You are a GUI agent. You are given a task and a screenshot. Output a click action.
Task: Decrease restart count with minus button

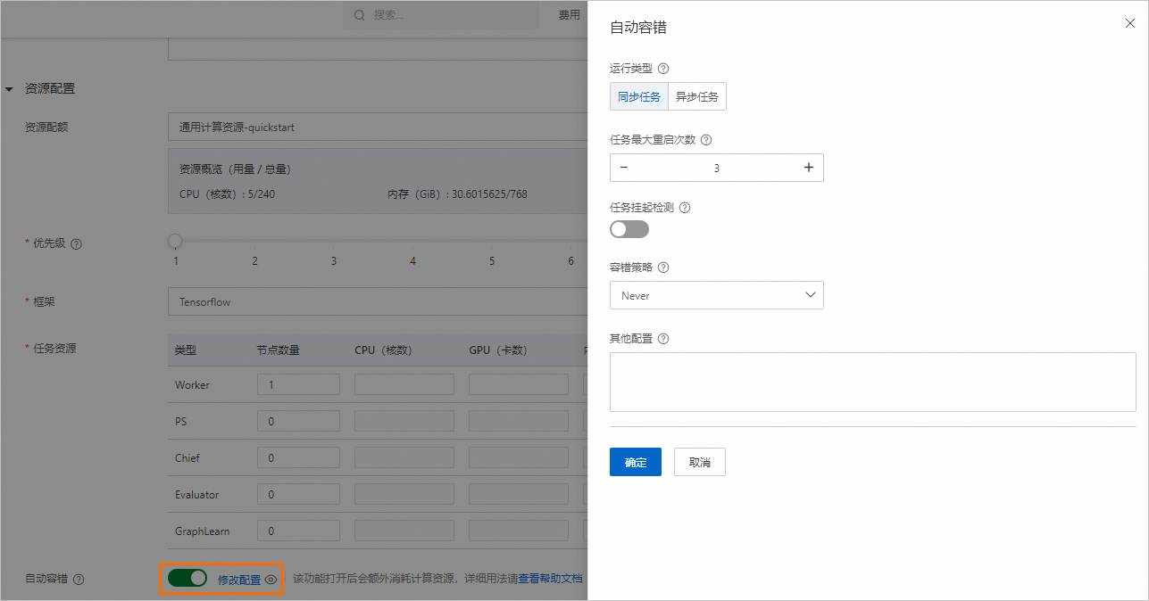[623, 168]
